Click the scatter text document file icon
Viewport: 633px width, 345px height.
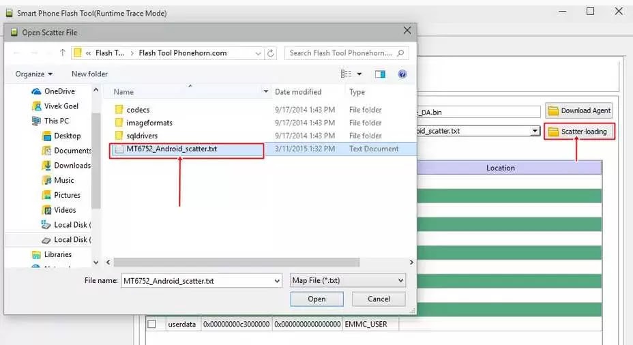pyautogui.click(x=119, y=149)
